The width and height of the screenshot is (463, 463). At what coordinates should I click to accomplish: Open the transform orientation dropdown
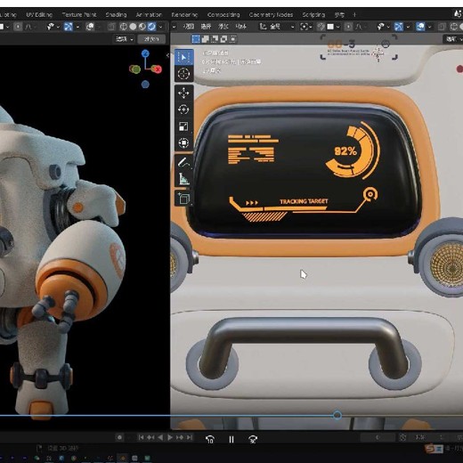(277, 27)
